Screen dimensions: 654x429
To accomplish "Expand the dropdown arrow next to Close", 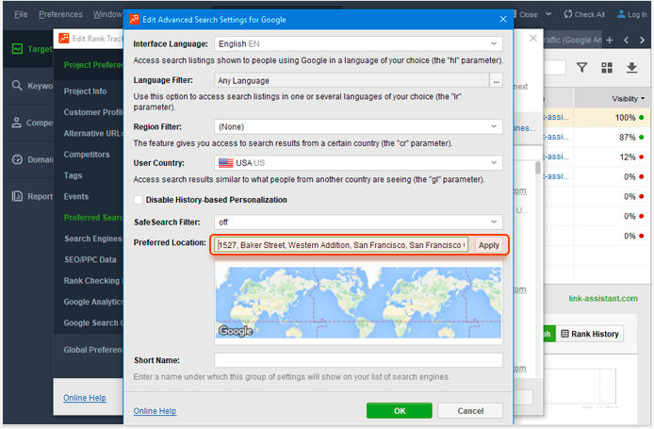I will (x=548, y=14).
